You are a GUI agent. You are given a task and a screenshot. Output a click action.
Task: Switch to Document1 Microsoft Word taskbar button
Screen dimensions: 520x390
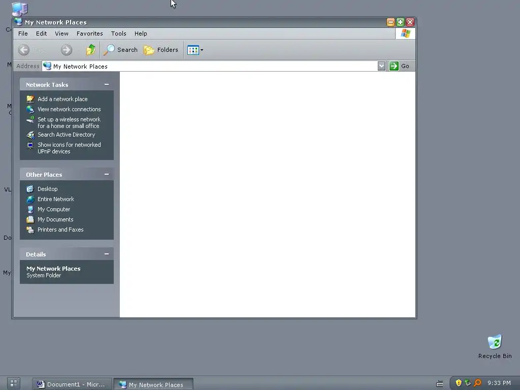[x=72, y=384]
